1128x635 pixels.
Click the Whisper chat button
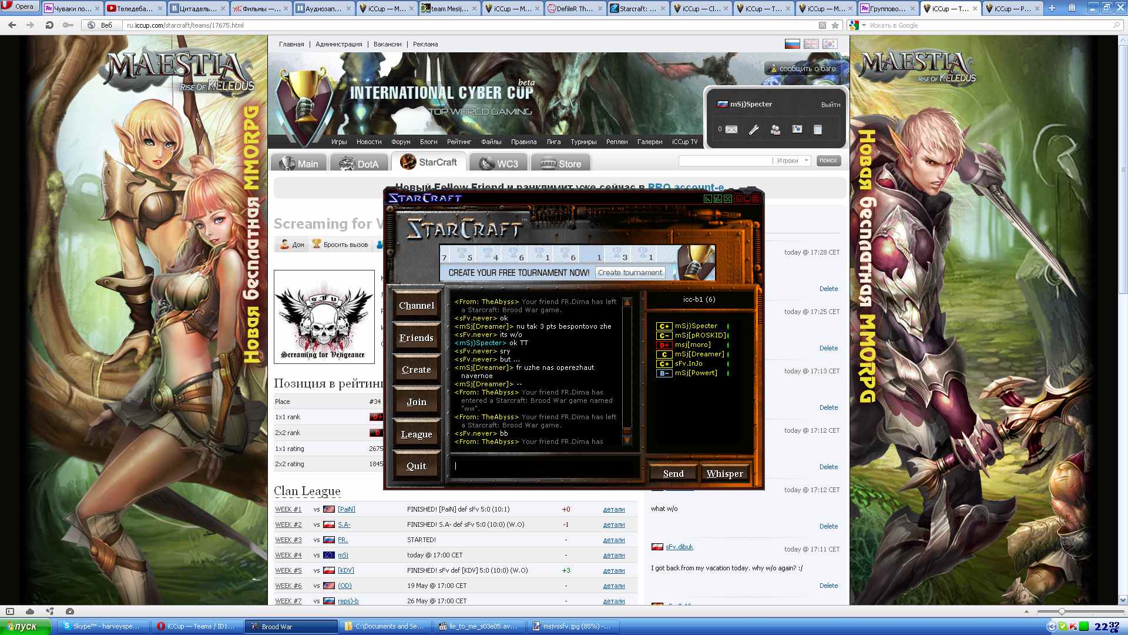(x=725, y=474)
